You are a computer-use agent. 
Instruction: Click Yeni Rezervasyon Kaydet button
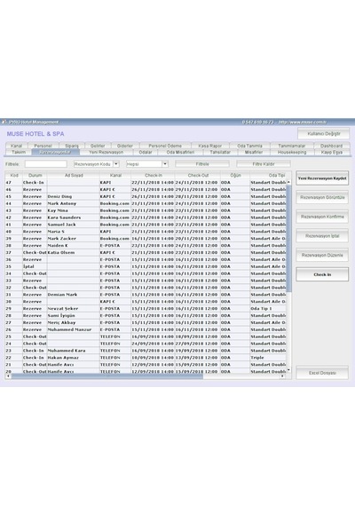click(x=322, y=178)
